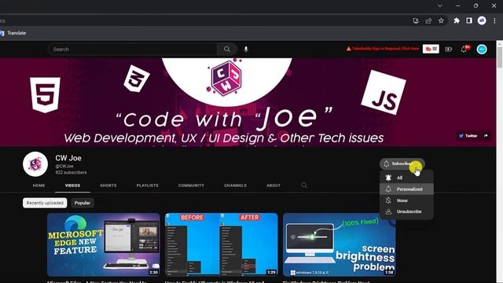The width and height of the screenshot is (503, 283).
Task: Bookmark this page with the star icon
Action: point(441,21)
